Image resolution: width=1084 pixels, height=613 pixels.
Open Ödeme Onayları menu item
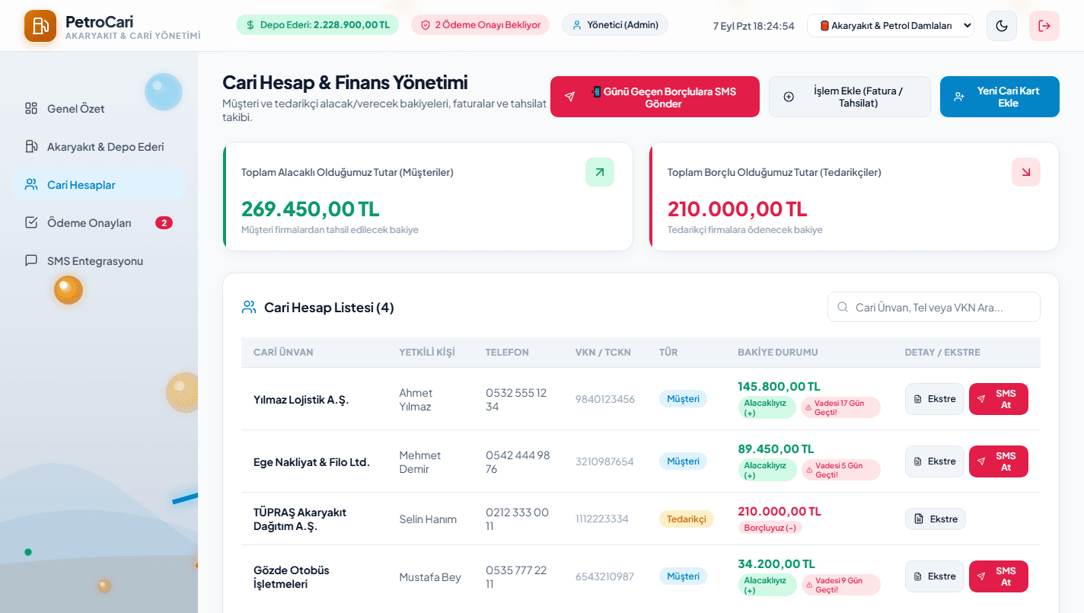point(98,223)
